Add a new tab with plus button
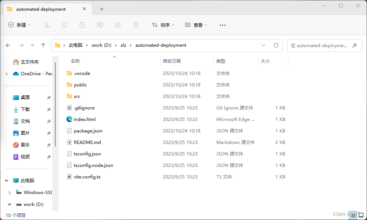367x220 pixels. [x=102, y=9]
